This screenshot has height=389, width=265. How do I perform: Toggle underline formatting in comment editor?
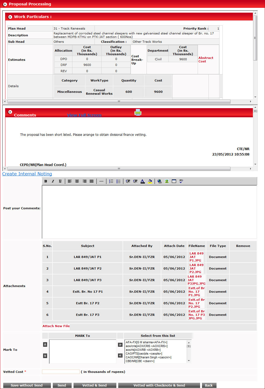point(60,181)
